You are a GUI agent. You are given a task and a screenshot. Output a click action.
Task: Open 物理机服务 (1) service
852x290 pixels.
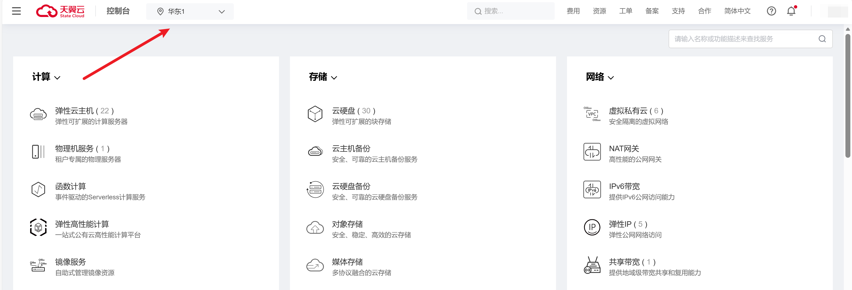coord(82,149)
